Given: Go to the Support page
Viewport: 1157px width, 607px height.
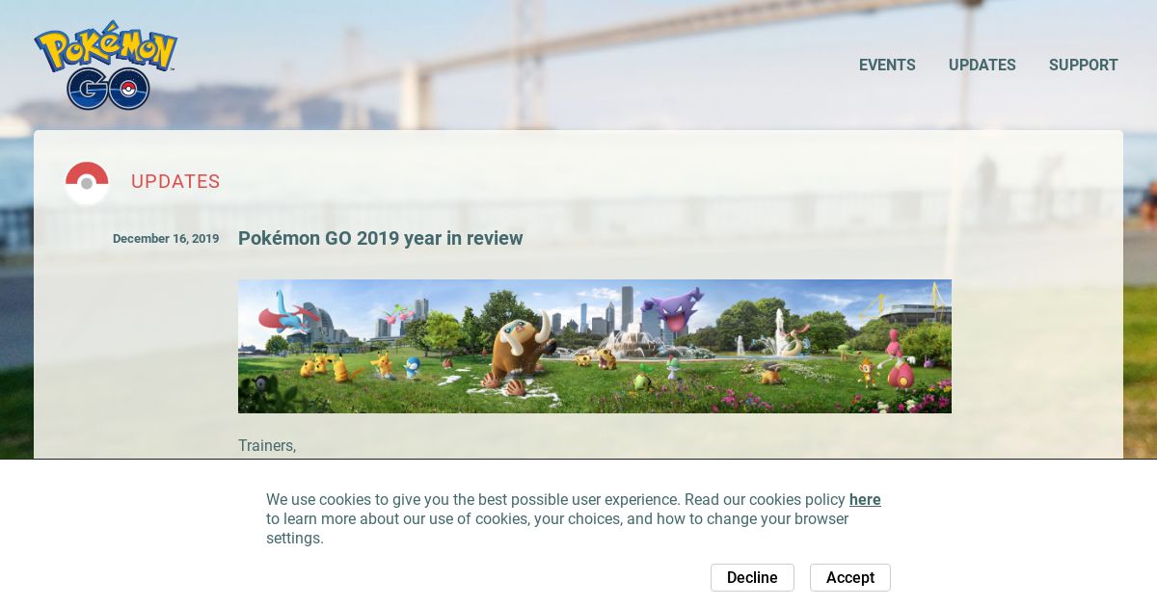Looking at the screenshot, I should pyautogui.click(x=1084, y=66).
